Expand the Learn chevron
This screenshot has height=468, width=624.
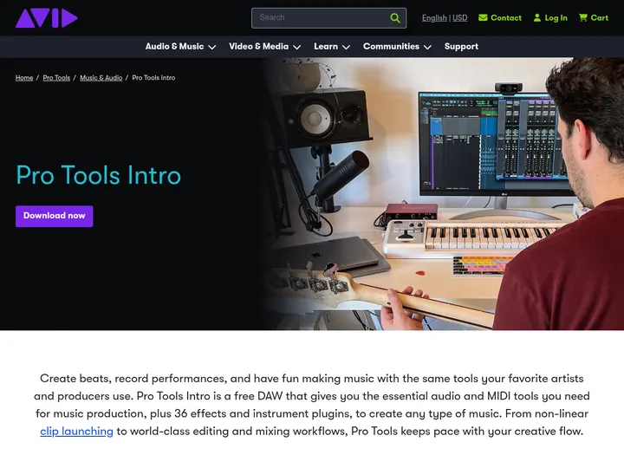click(x=346, y=47)
